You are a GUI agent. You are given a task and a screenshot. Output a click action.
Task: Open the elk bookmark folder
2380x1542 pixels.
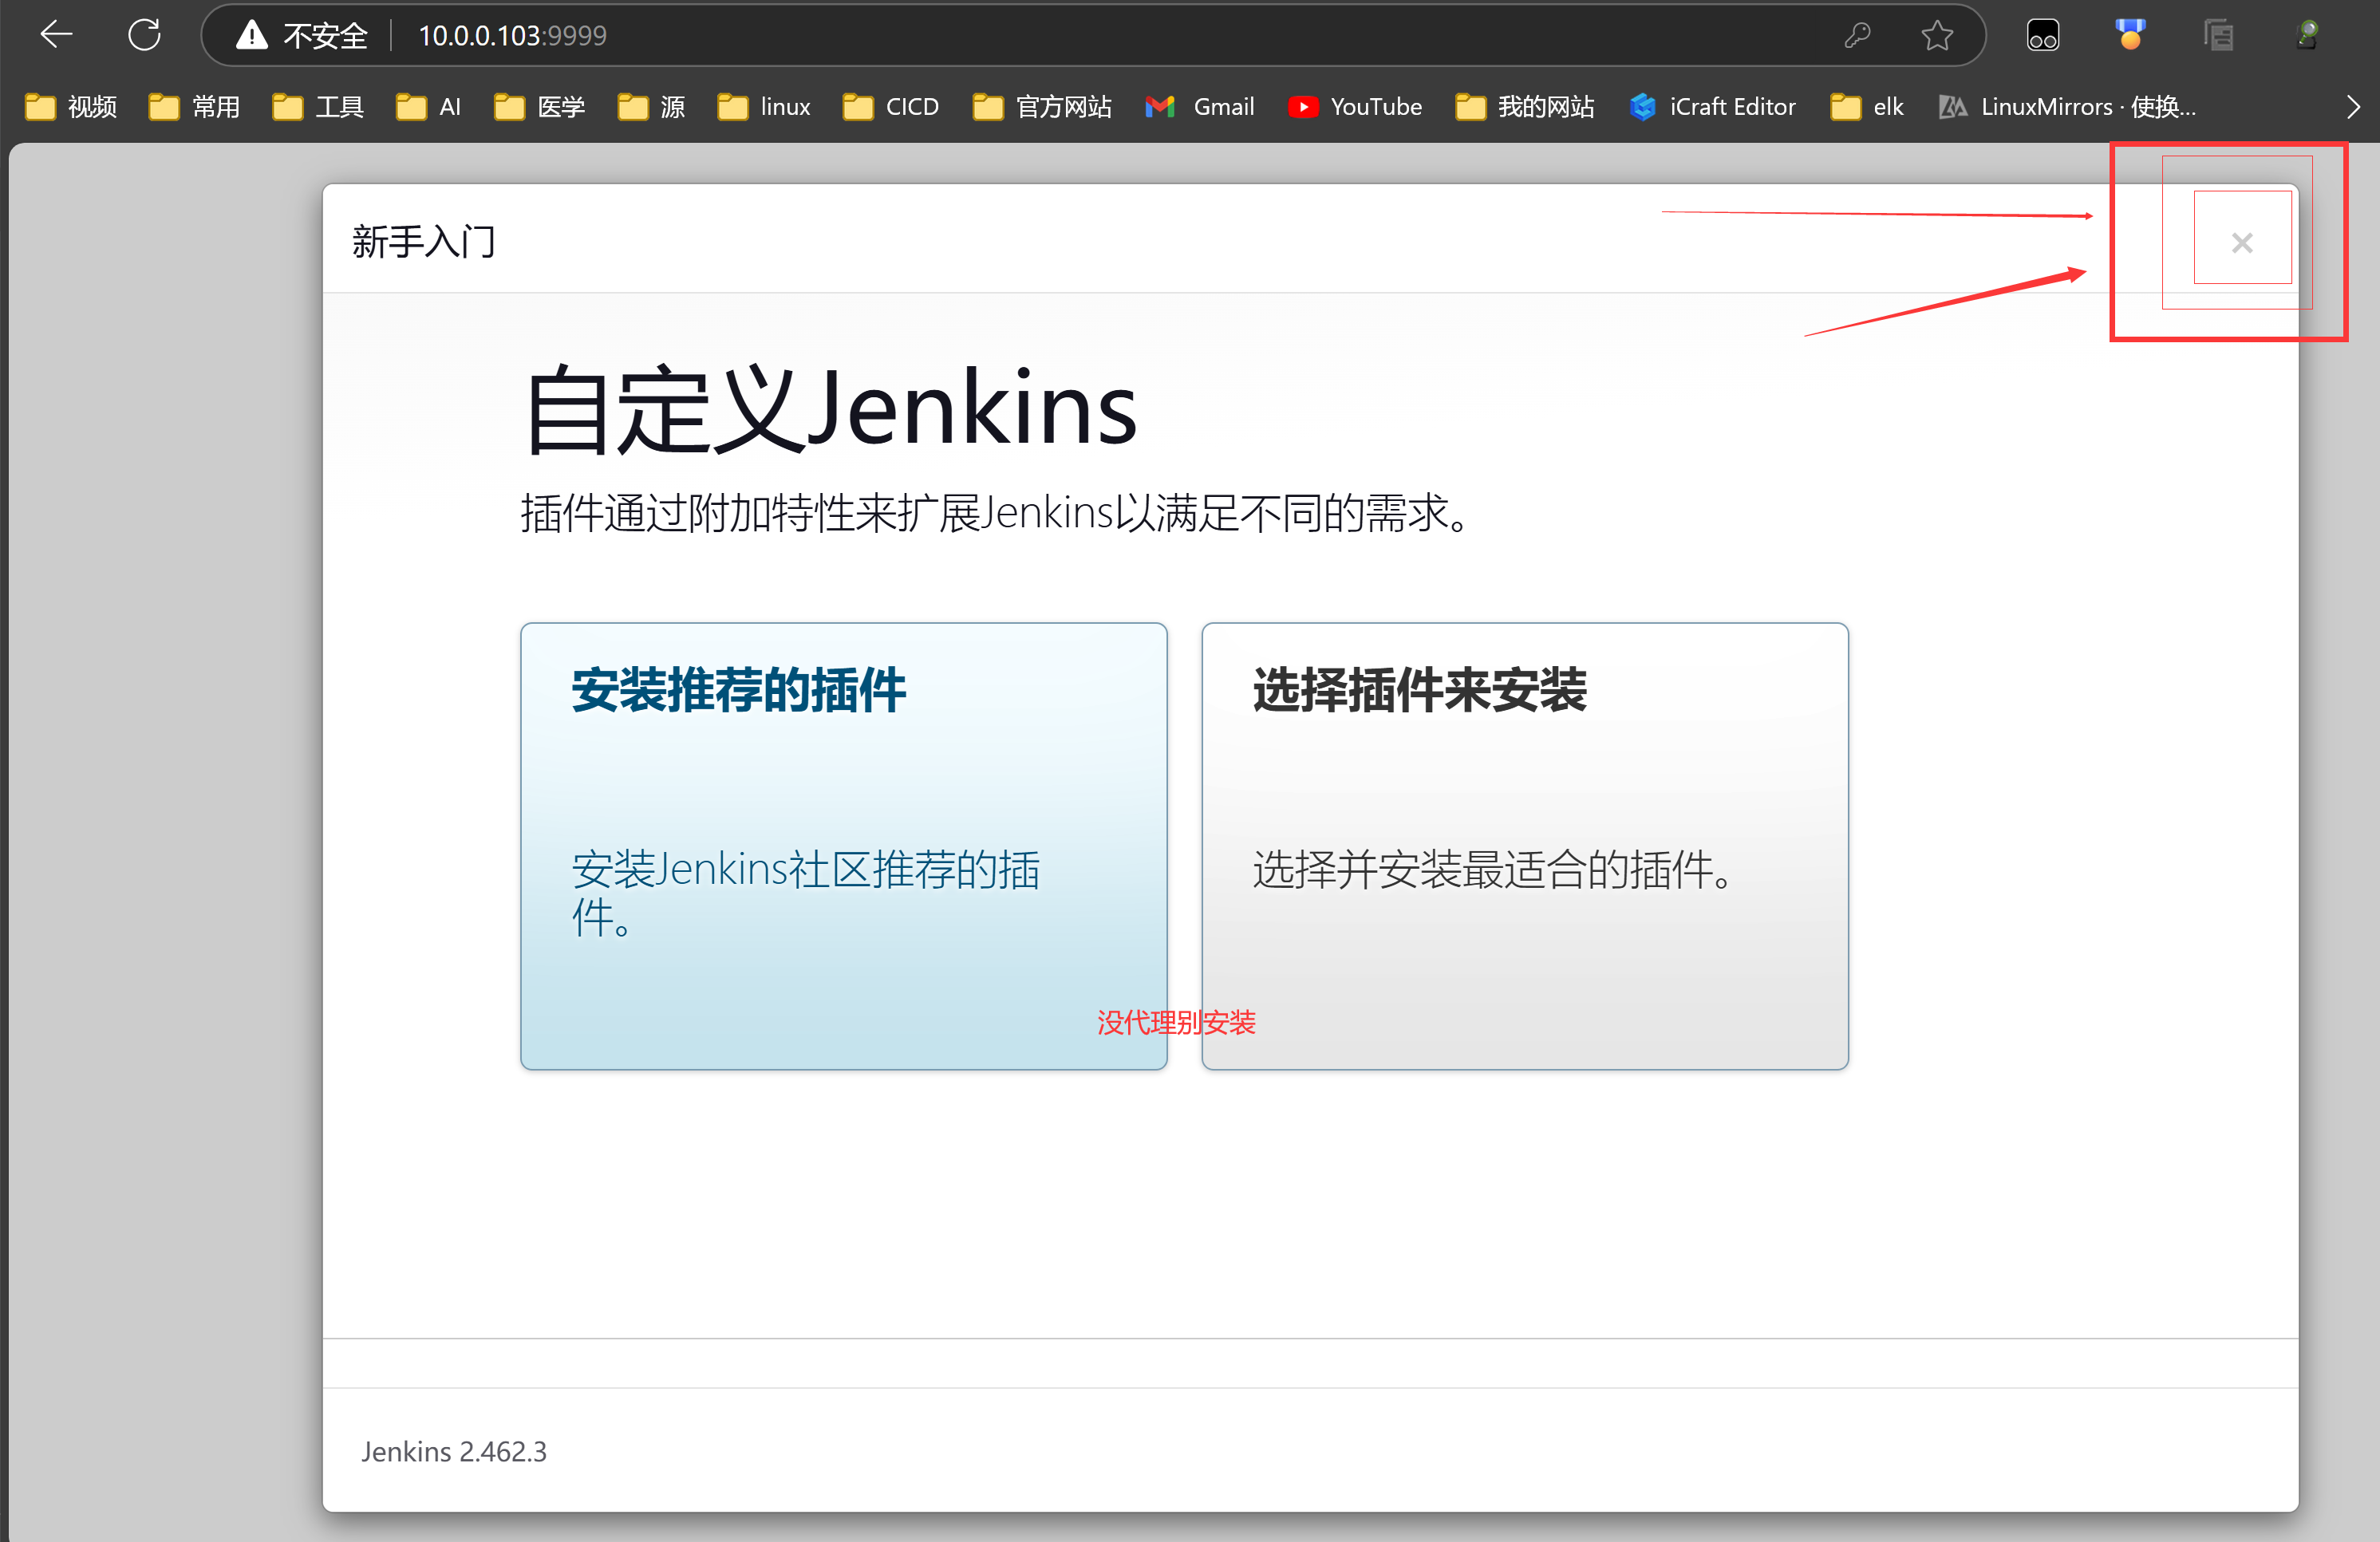pos(1867,107)
